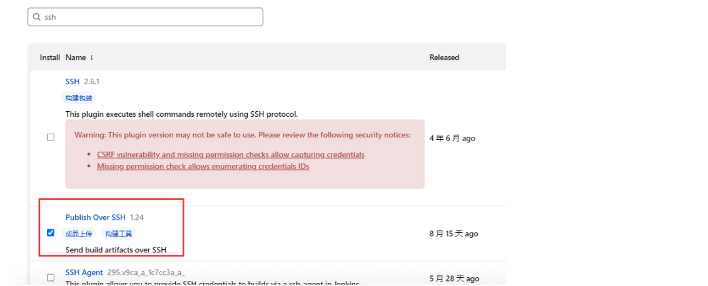Open the SSH Agent plugin link
The height and width of the screenshot is (286, 708).
pyautogui.click(x=84, y=273)
